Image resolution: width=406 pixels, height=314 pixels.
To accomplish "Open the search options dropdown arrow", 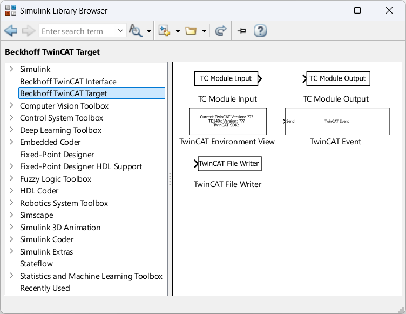I will pyautogui.click(x=149, y=31).
